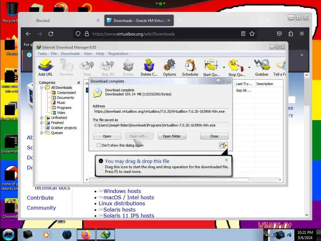Viewport: 321px width, 241px height.
Task: Select the Video category
Action: point(61,113)
